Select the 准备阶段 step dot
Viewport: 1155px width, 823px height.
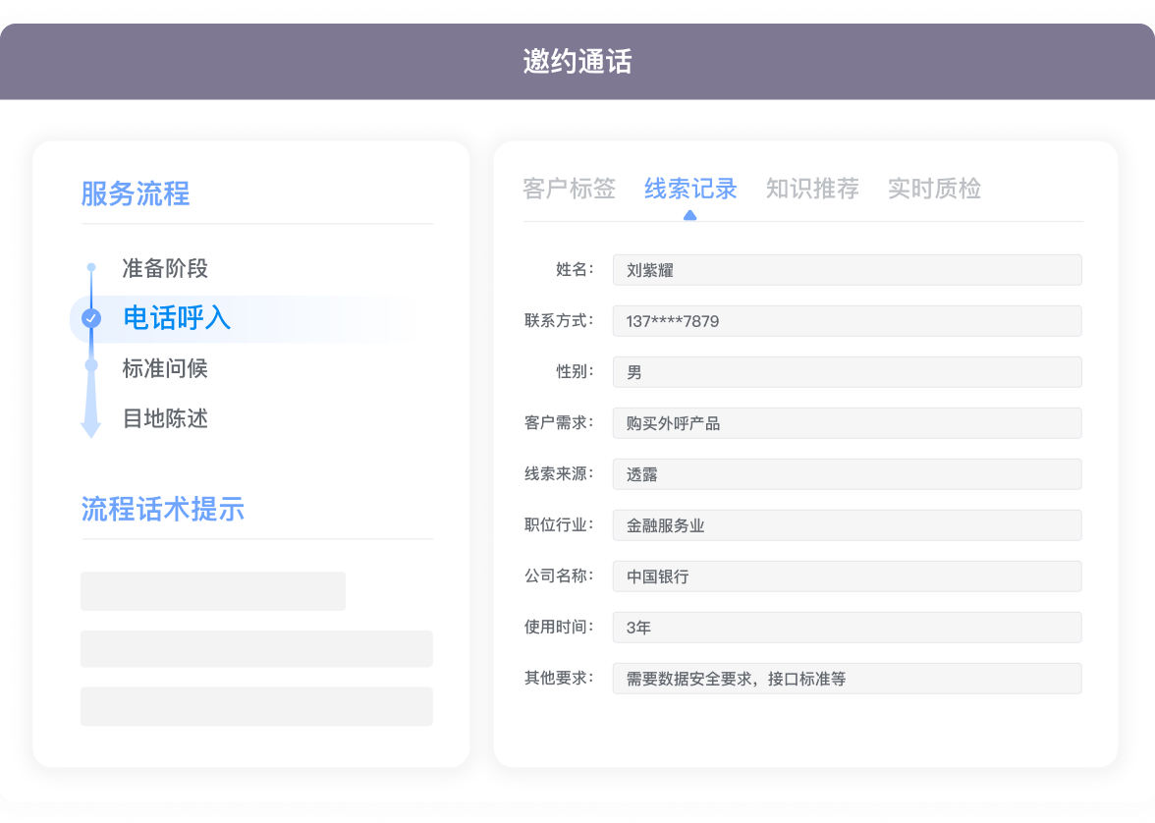(x=91, y=267)
